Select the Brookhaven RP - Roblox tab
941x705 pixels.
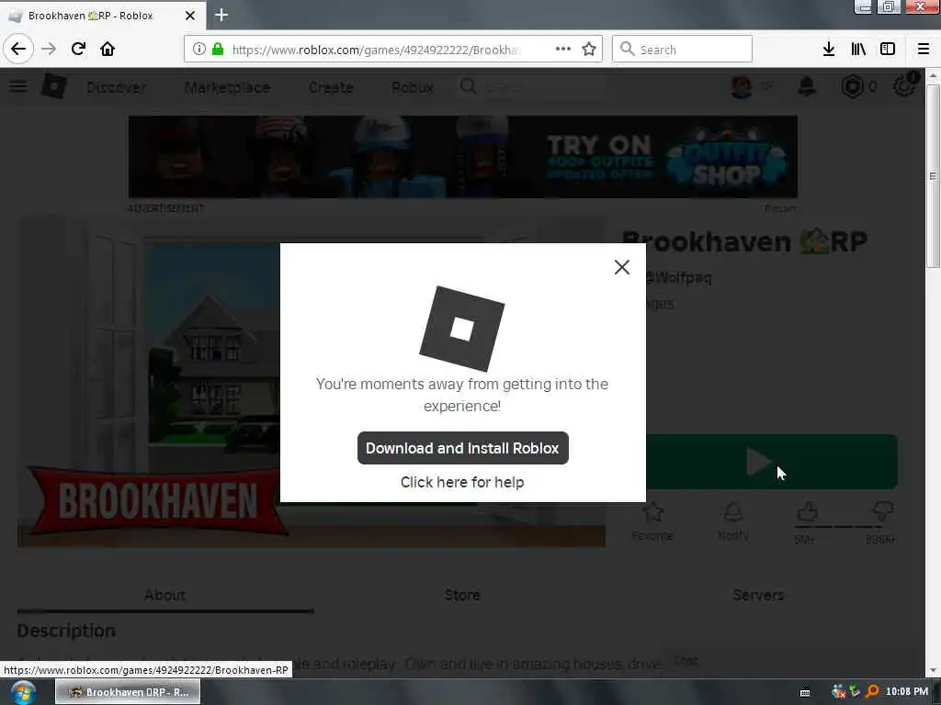[x=103, y=16]
